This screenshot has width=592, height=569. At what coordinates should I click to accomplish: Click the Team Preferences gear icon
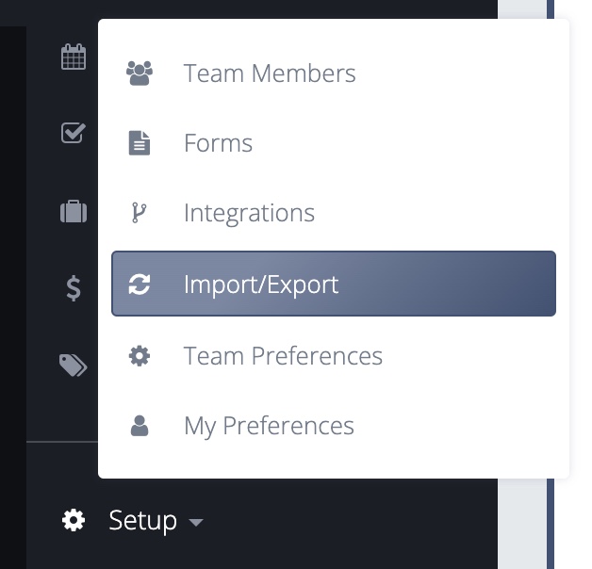pyautogui.click(x=140, y=356)
